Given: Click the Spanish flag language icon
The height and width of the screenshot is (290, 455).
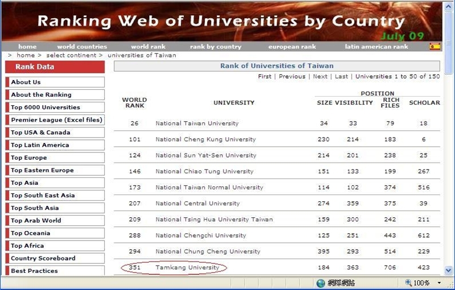Looking at the screenshot, I should [435, 47].
